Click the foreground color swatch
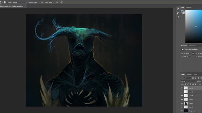The width and height of the screenshot is (202, 113). click(182, 12)
